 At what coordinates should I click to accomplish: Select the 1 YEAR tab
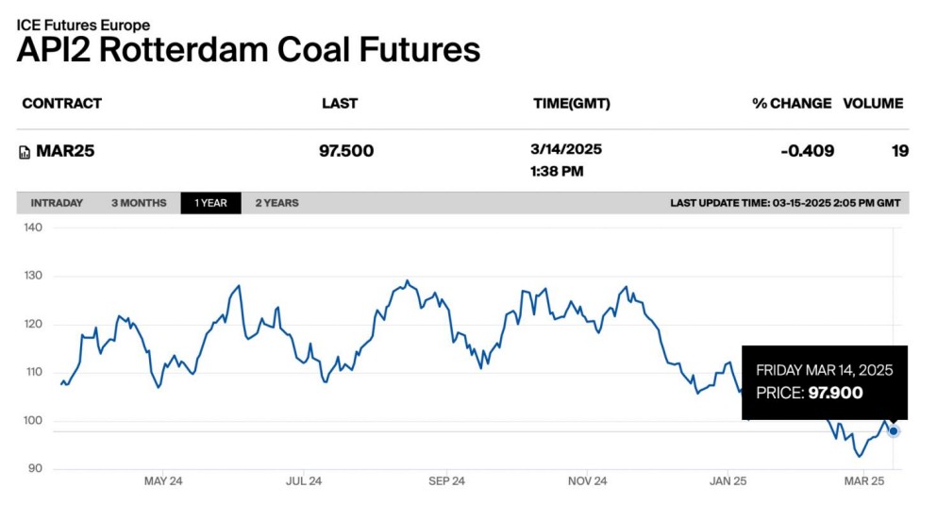pos(210,203)
